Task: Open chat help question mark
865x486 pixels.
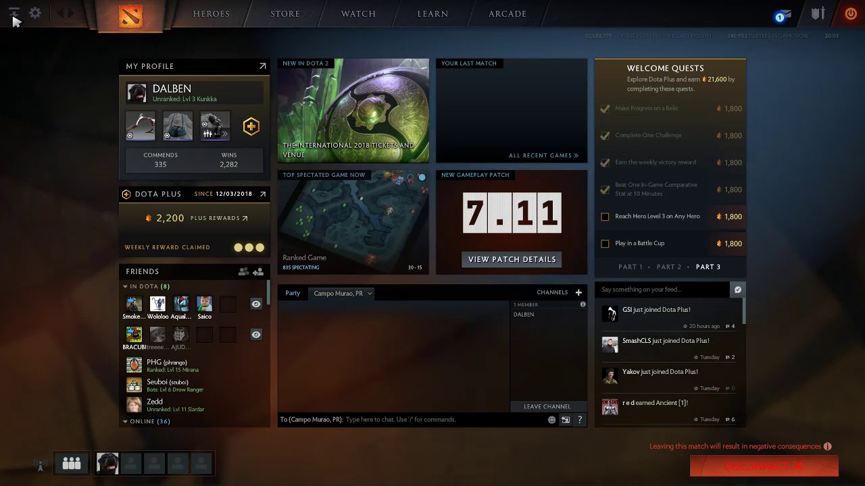Action: coord(580,420)
